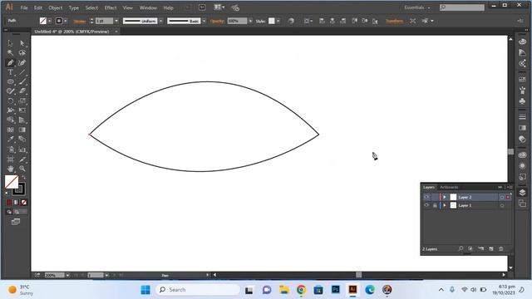The image size is (532, 299).
Task: Click the orange Opacity link in control bar
Action: [217, 21]
